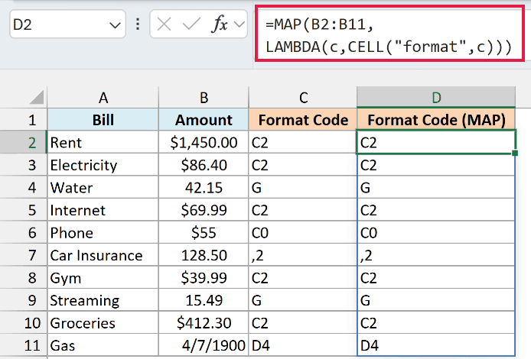Viewport: 531px width, 359px height.
Task: Click the $55 amount cell
Action: tap(204, 232)
